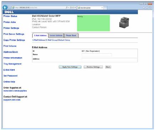
Task: Click the refresh icon in the address bar
Action: [73, 7]
